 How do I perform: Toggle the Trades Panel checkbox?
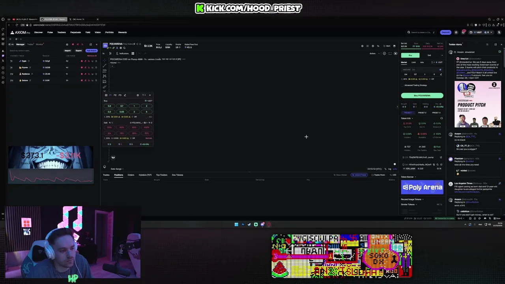pyautogui.click(x=378, y=175)
